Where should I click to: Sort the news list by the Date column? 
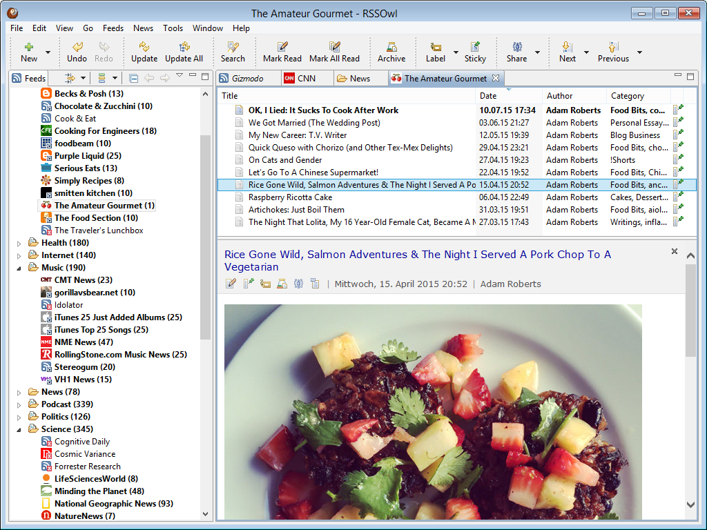coord(489,96)
